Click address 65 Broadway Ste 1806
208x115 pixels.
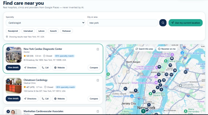(x=45, y=60)
